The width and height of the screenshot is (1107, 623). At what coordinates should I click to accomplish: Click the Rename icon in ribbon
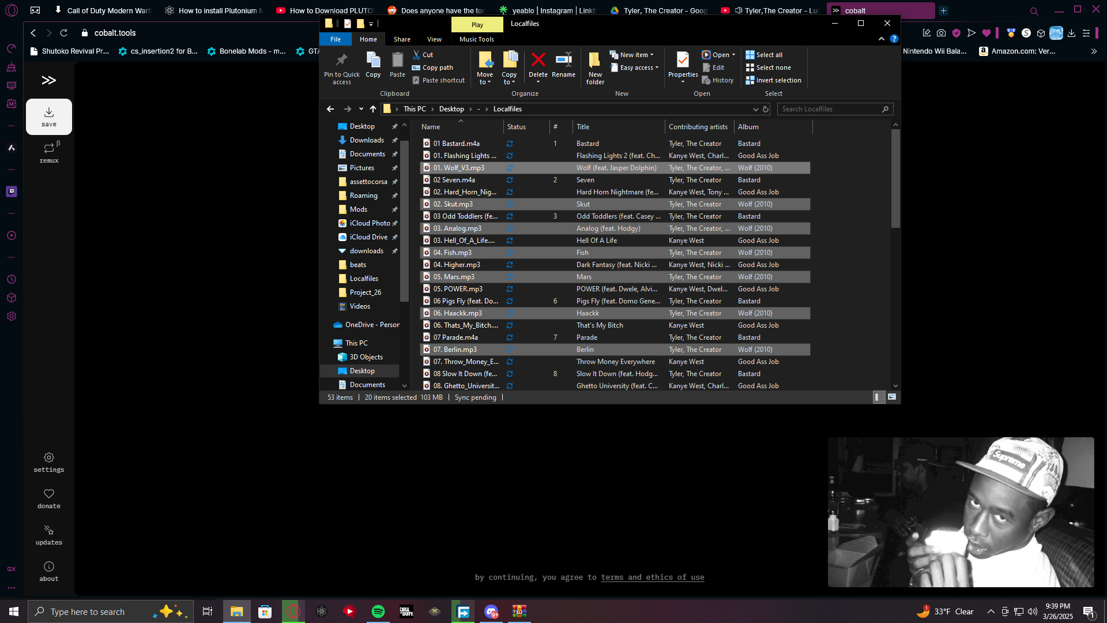(x=563, y=61)
